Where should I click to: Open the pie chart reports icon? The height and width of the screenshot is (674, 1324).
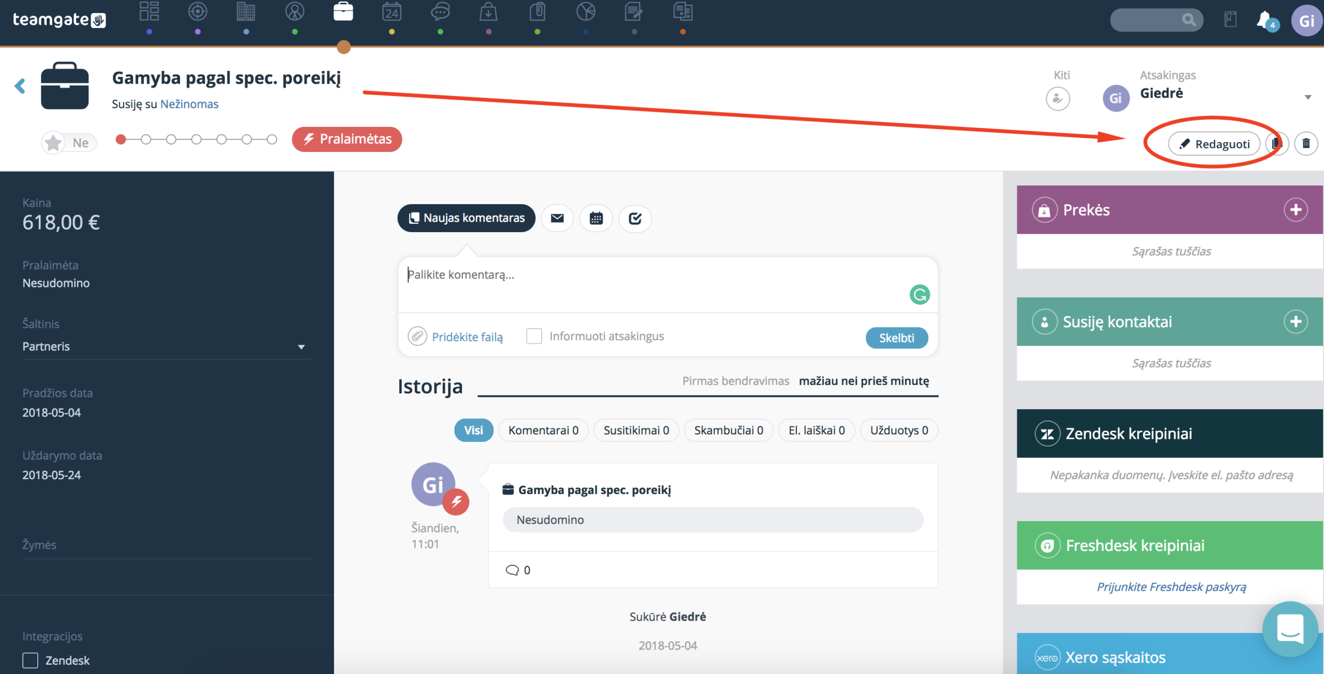click(585, 11)
